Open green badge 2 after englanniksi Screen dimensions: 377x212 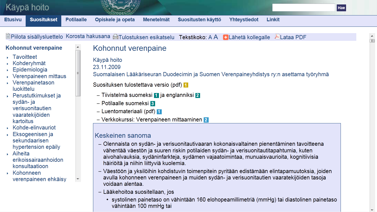click(x=198, y=96)
